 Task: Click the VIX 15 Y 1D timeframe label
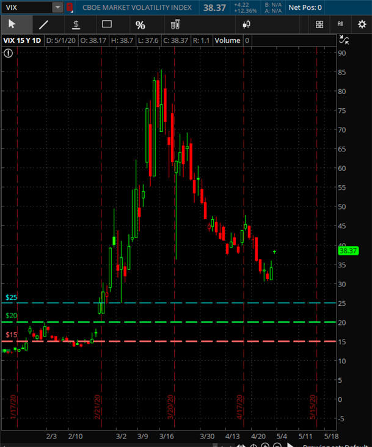point(23,40)
